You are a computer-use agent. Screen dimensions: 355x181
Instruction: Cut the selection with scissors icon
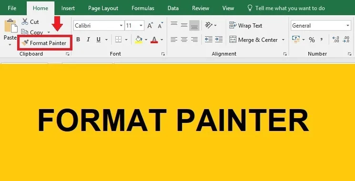click(x=30, y=22)
